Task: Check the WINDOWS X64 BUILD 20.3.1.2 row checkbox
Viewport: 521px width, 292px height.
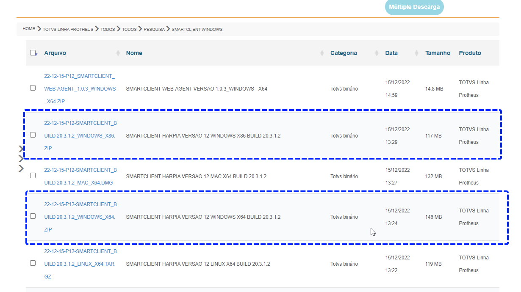Action: (33, 216)
